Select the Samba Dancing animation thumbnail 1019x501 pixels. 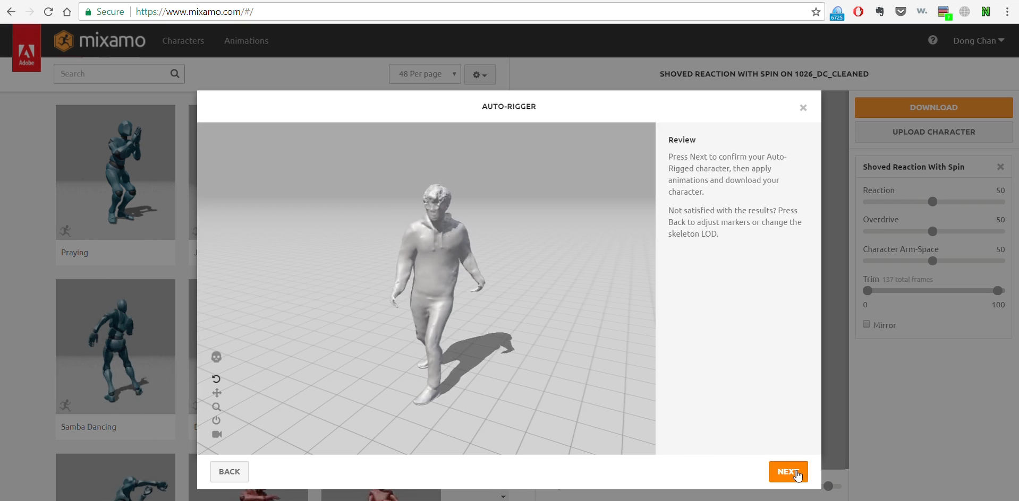115,347
